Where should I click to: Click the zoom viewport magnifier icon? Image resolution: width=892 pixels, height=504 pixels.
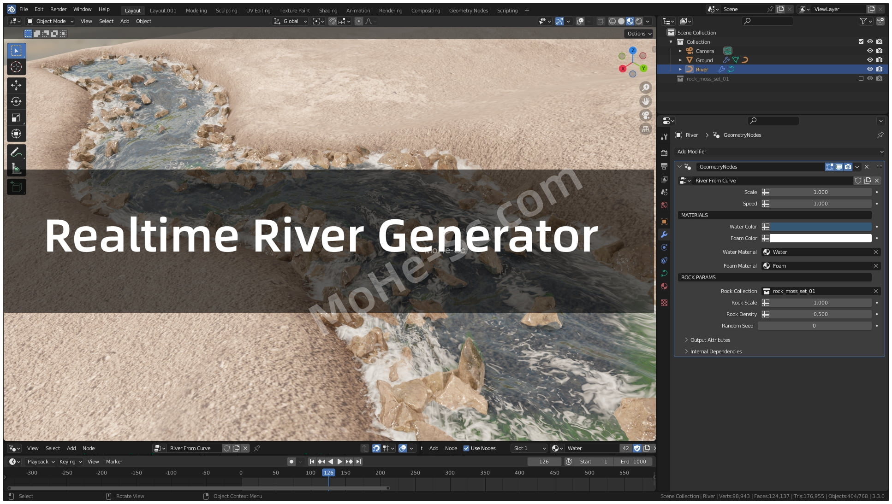(x=646, y=87)
